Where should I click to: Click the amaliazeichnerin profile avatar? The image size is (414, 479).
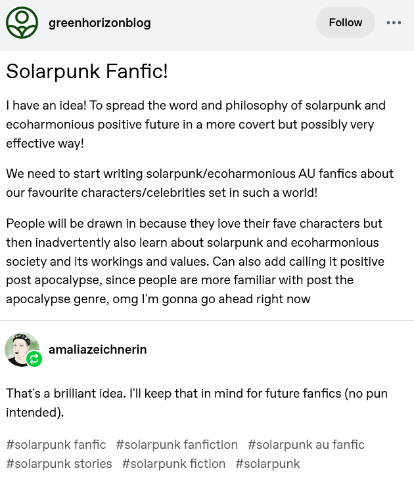point(21,348)
